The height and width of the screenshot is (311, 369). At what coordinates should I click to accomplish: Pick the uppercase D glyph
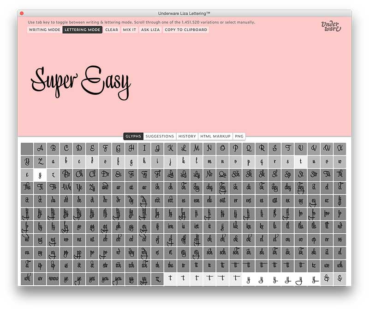(79, 149)
